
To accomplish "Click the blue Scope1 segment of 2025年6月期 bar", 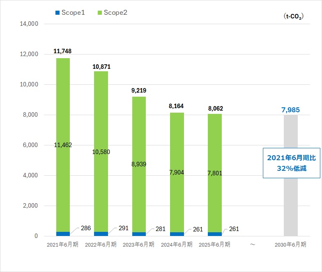I will click(x=215, y=234).
